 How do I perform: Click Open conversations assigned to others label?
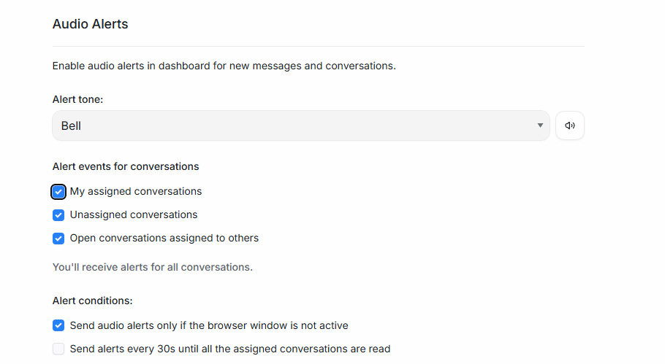click(164, 239)
